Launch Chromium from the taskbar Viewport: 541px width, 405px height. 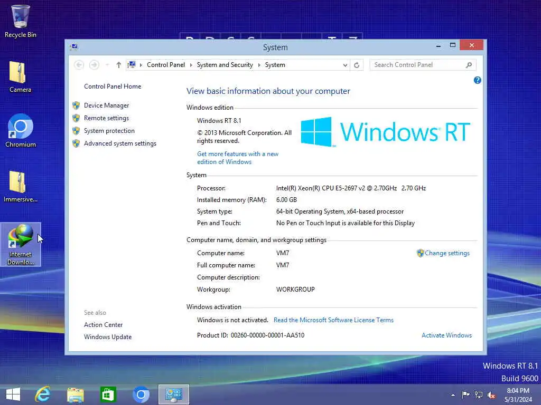(141, 394)
